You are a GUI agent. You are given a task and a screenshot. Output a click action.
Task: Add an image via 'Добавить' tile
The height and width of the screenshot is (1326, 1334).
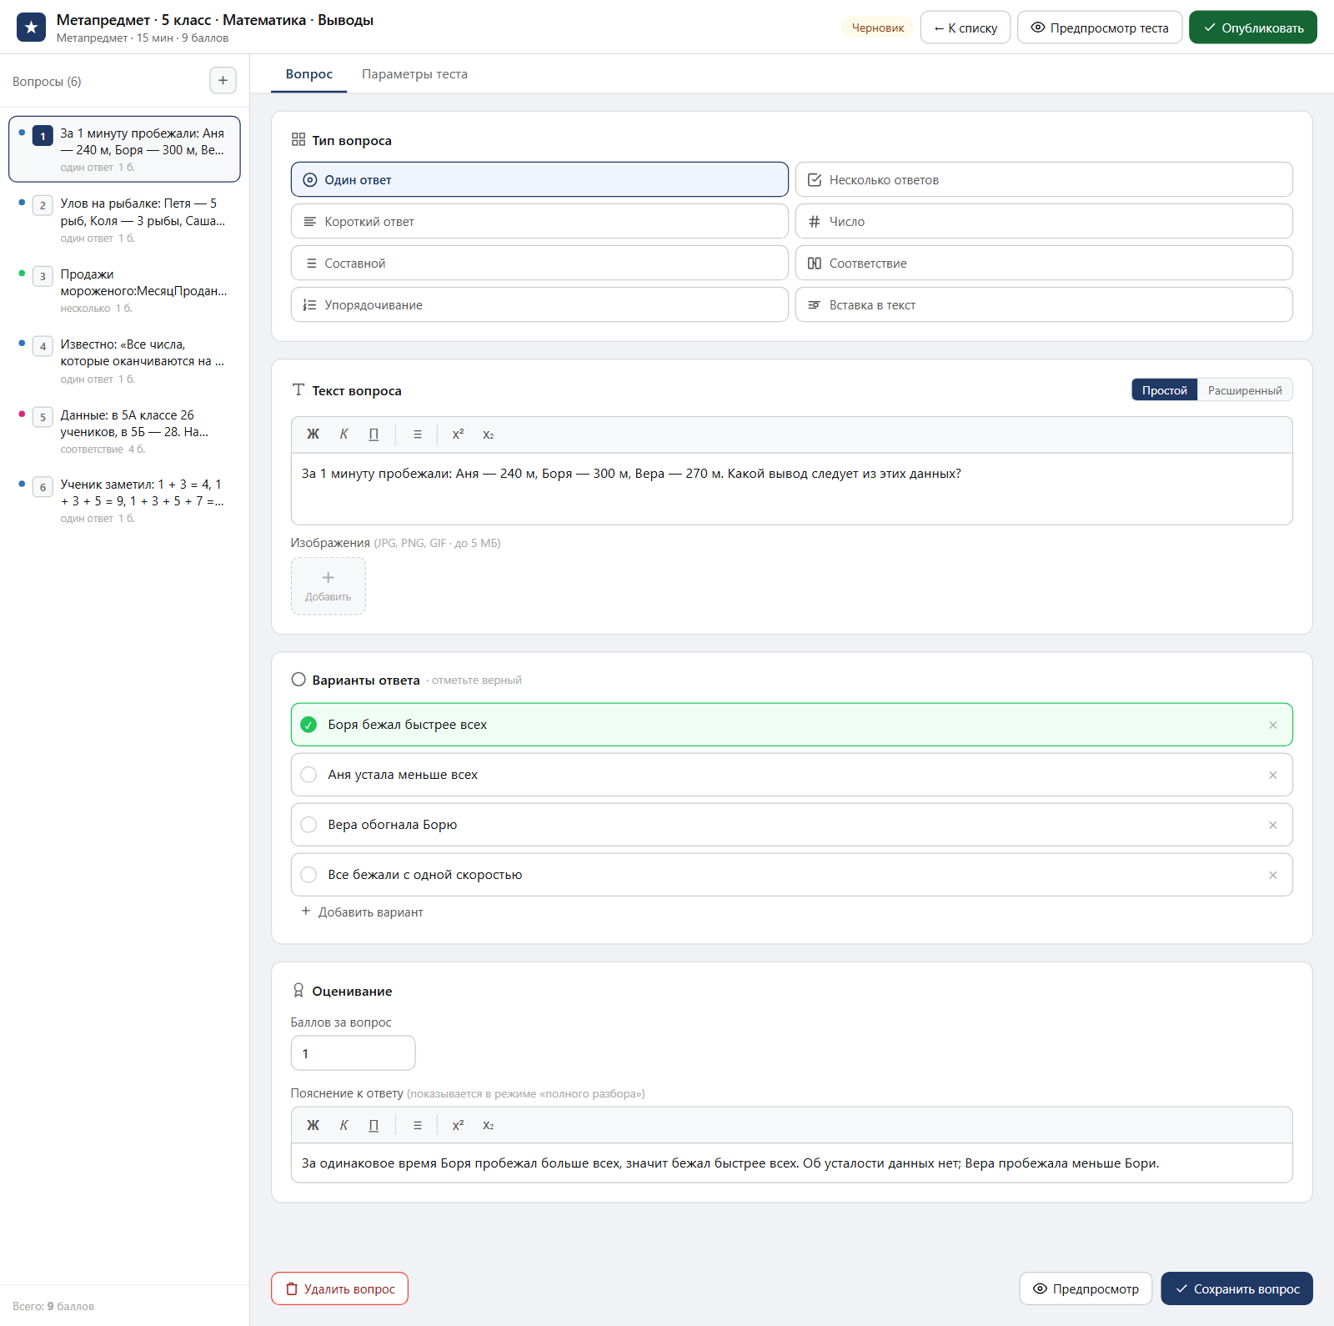click(328, 586)
